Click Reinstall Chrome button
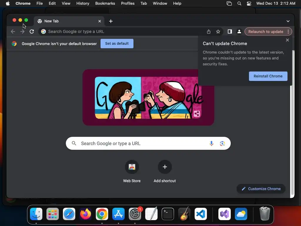This screenshot has width=301, height=226. click(x=268, y=76)
